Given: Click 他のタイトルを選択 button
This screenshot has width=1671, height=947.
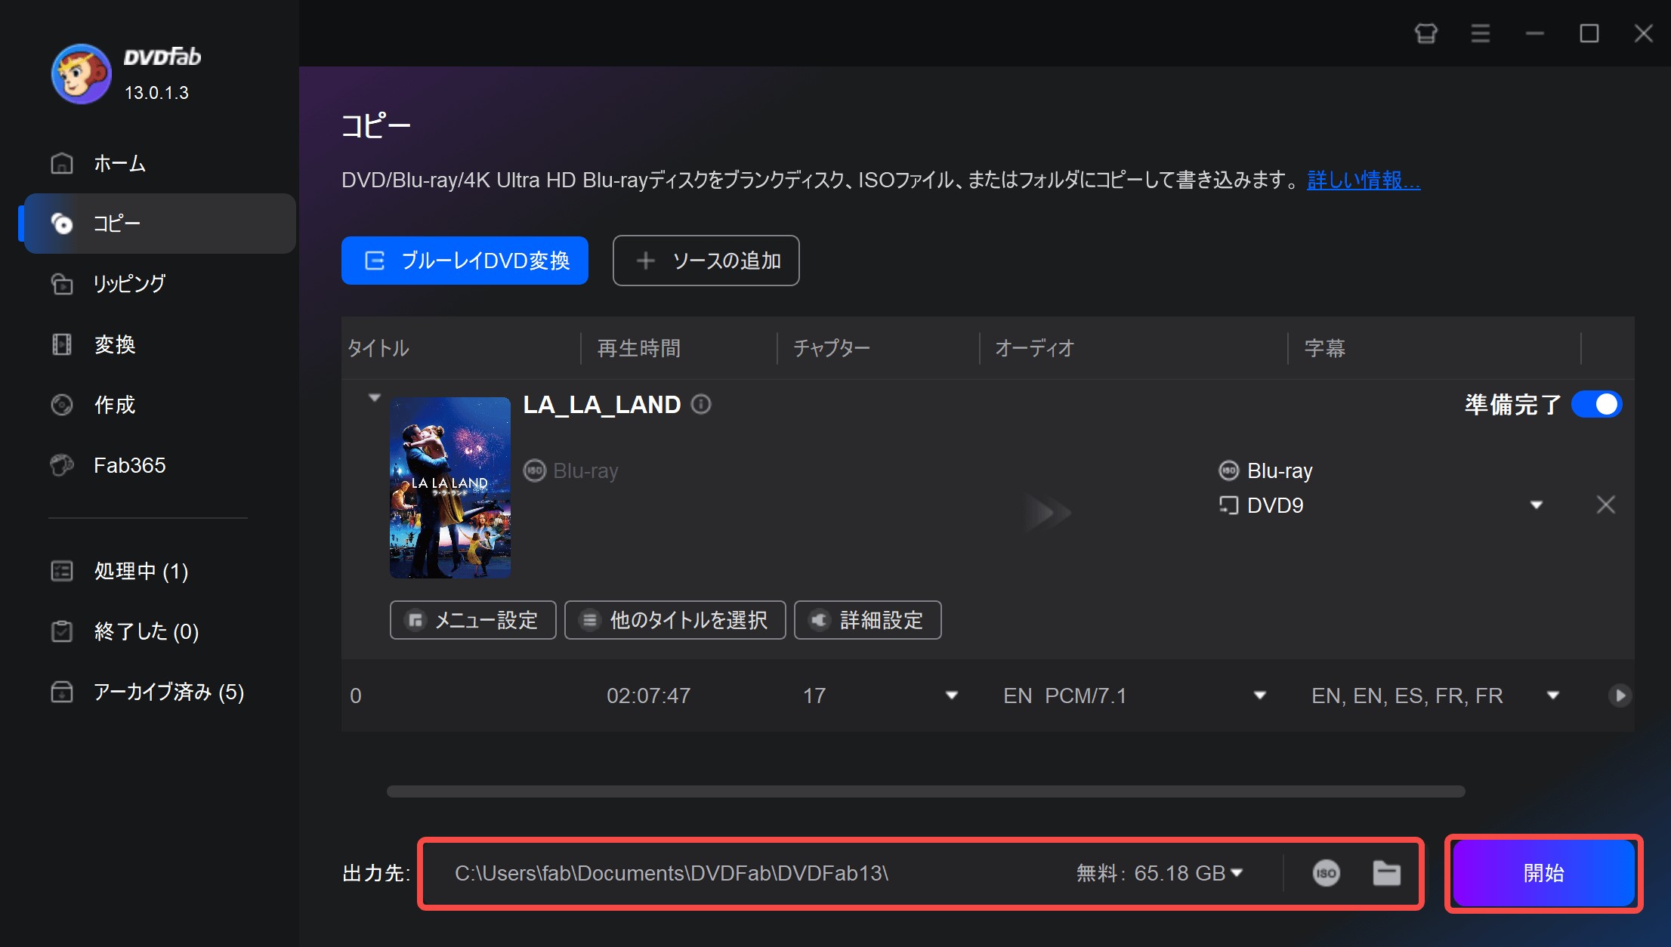Looking at the screenshot, I should 675,620.
